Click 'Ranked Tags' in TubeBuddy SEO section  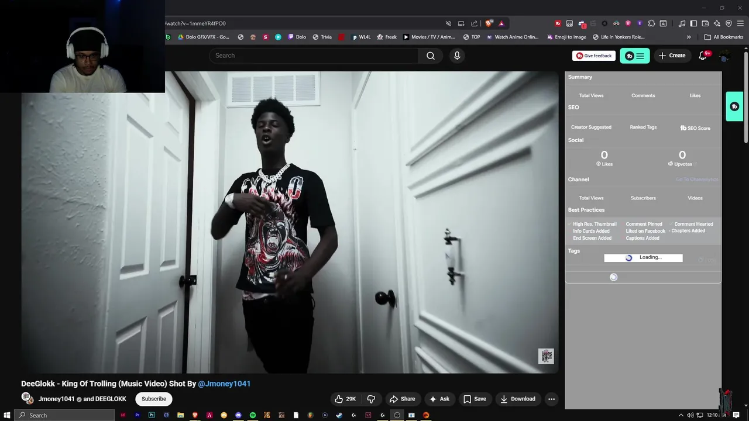pyautogui.click(x=643, y=127)
